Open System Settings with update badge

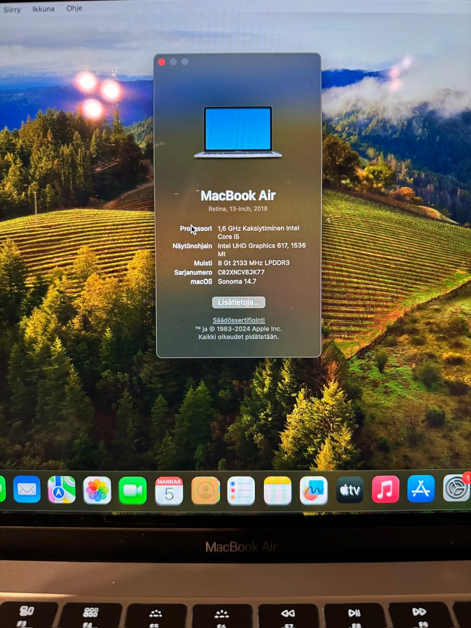457,488
